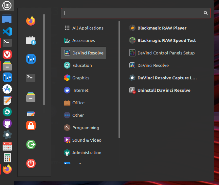This screenshot has width=219, height=185.
Task: Launch Vivaldi browser from the panel
Action: (7, 54)
